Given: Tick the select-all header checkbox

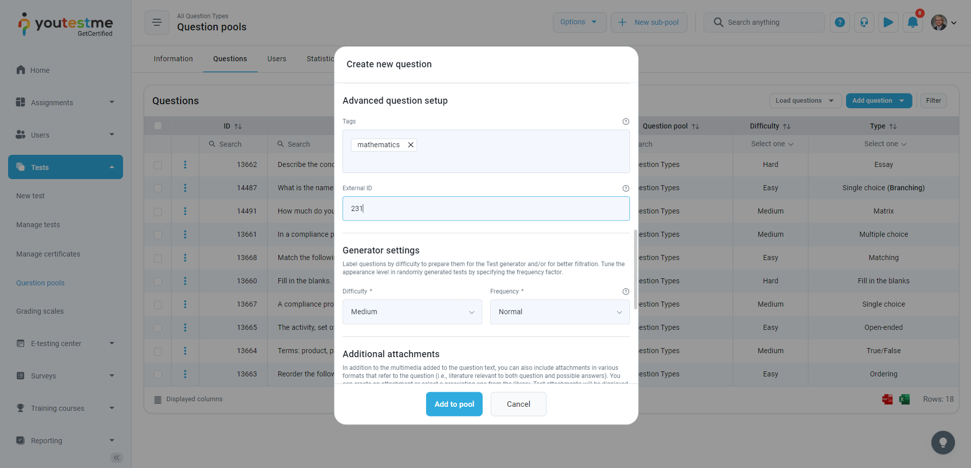Looking at the screenshot, I should (x=158, y=126).
